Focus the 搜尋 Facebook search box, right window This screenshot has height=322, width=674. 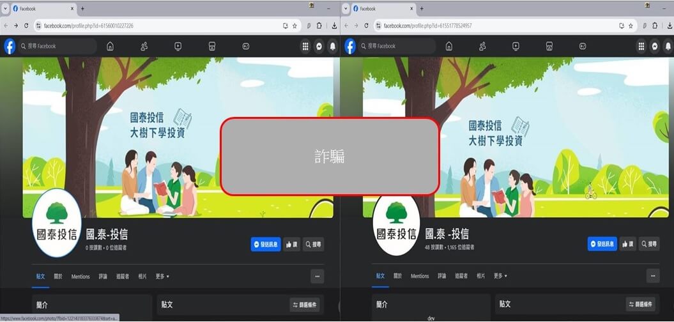(397, 47)
